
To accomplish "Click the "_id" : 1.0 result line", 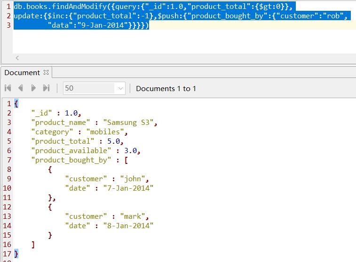I will pyautogui.click(x=56, y=113).
